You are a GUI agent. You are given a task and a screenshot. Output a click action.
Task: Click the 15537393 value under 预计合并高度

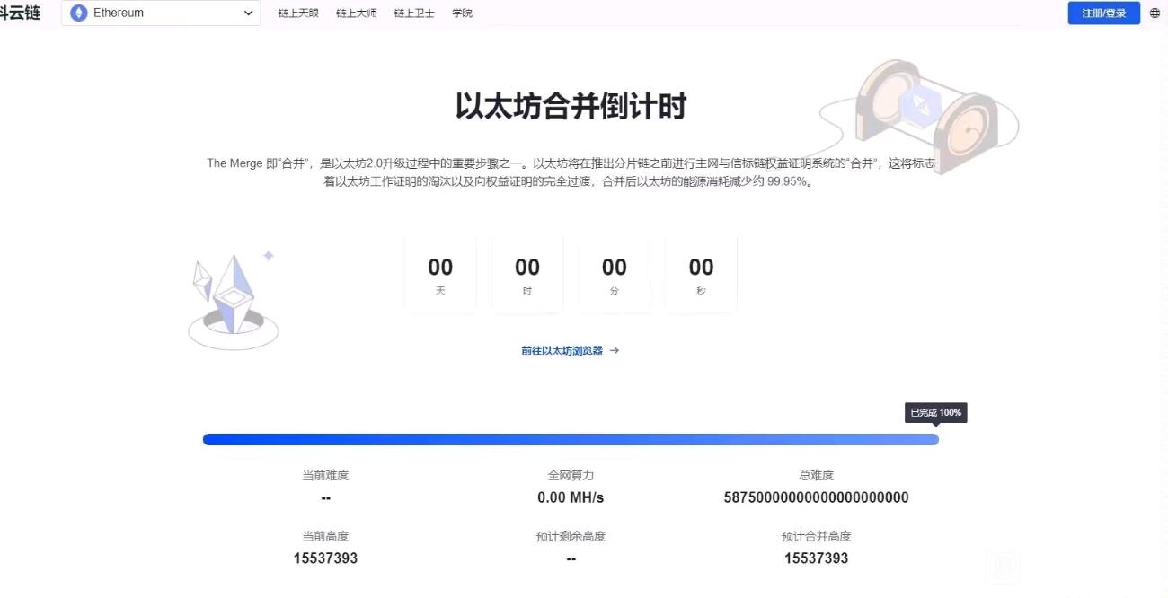[x=816, y=558]
